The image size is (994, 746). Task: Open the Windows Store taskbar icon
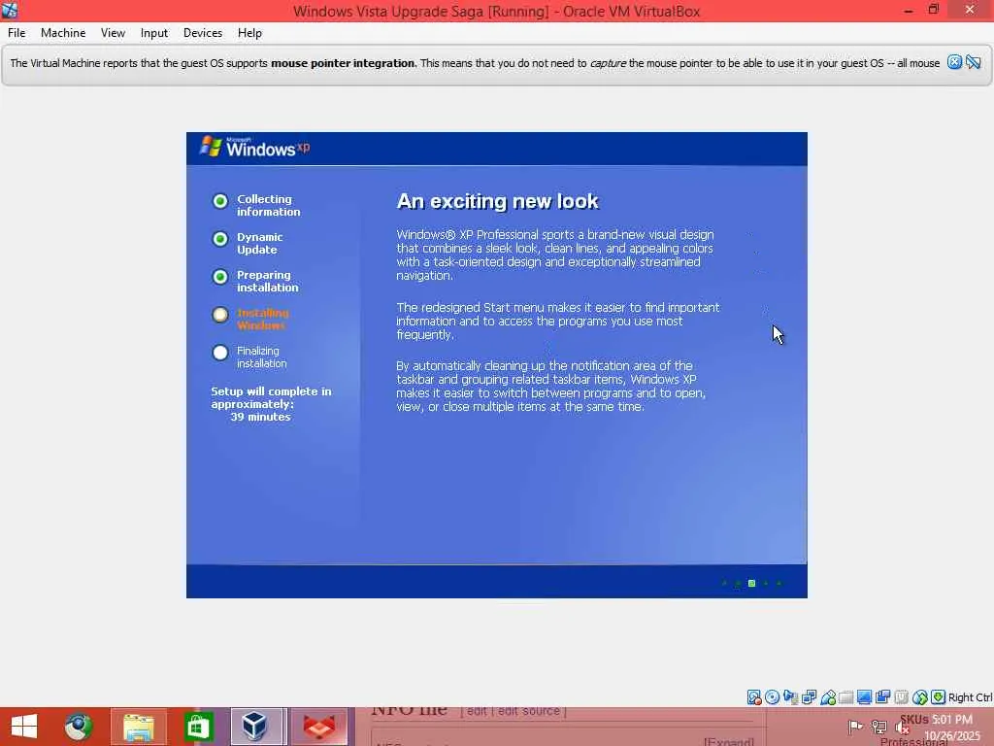point(198,727)
